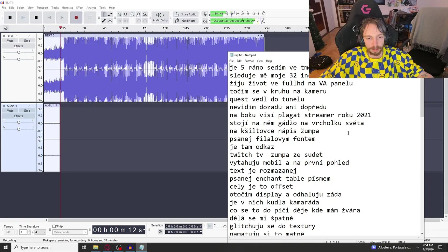Collapse the Audio 1 track

click(x=29, y=106)
